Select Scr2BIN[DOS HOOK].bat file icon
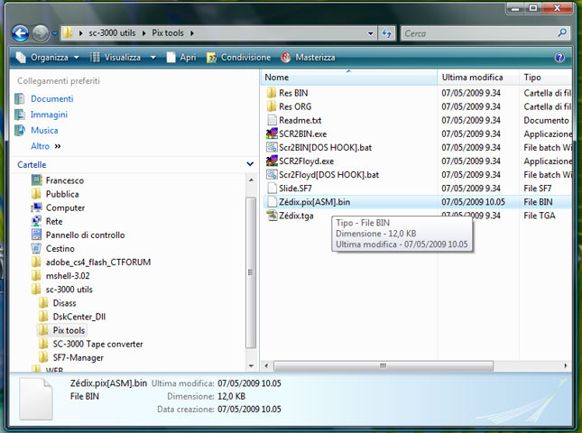 pyautogui.click(x=272, y=147)
